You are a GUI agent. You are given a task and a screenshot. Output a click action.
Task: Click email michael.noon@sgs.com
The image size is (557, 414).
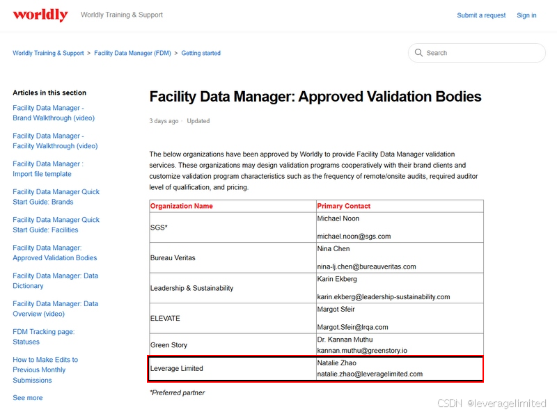click(x=354, y=237)
